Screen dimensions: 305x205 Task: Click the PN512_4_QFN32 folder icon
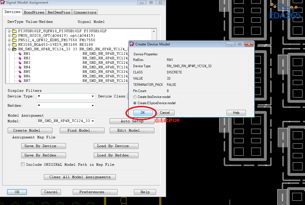[x=14, y=40]
